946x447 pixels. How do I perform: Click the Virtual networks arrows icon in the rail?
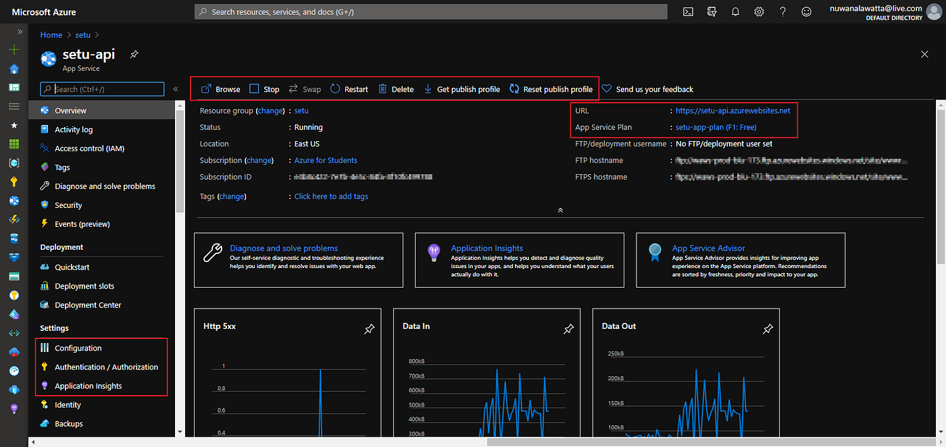click(14, 333)
